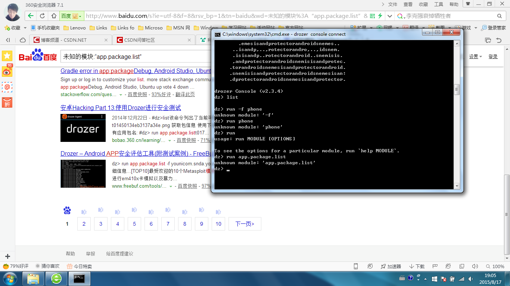510x286 pixels.
Task: Click the mobile phone icon in status bar
Action: pyautogui.click(x=356, y=266)
